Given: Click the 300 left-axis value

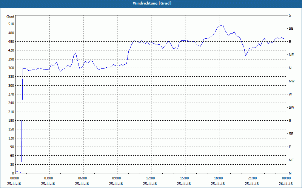Looking at the screenshot, I should pyautogui.click(x=11, y=86).
